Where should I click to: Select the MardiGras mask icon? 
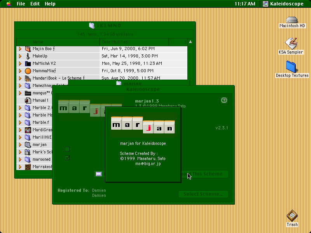click(28, 130)
